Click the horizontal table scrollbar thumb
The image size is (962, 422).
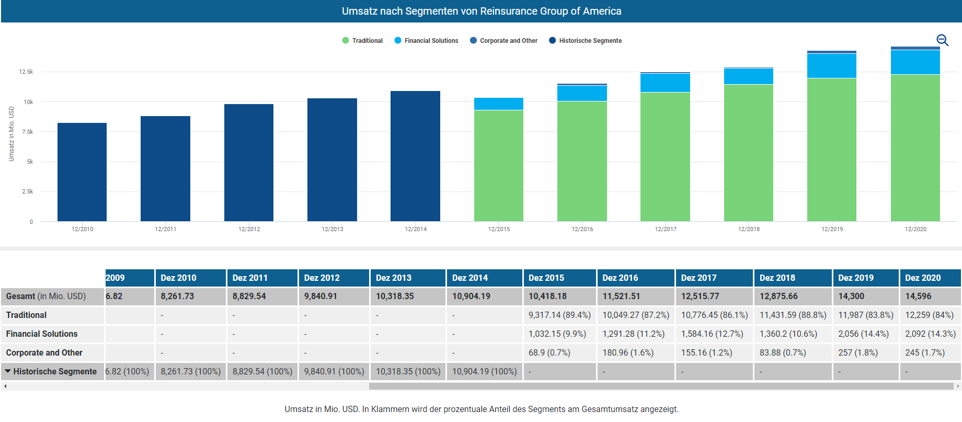click(661, 386)
